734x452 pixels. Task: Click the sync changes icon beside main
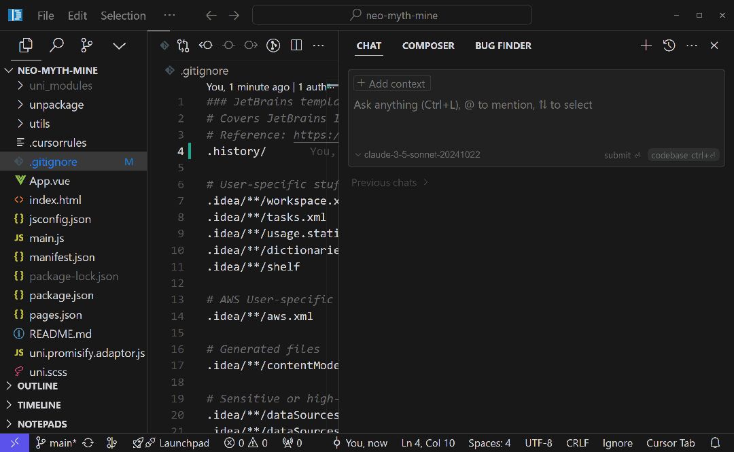[88, 442]
